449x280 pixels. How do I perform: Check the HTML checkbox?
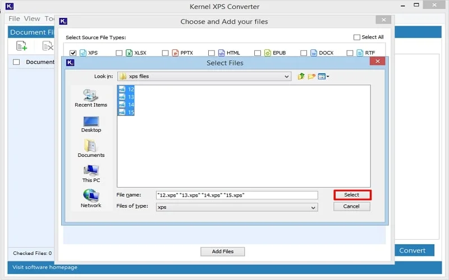[x=212, y=53]
